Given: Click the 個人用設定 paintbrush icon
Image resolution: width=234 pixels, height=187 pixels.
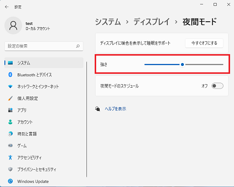Looking at the screenshot, I should click(x=10, y=98).
